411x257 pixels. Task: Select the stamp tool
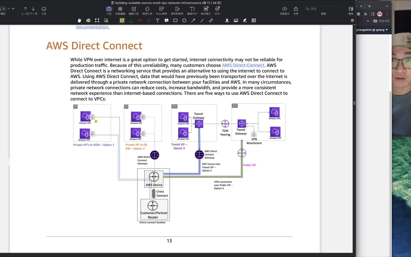227,21
